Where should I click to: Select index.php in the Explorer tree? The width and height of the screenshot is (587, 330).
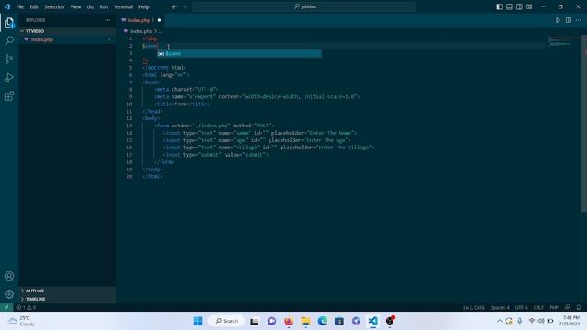click(67, 39)
